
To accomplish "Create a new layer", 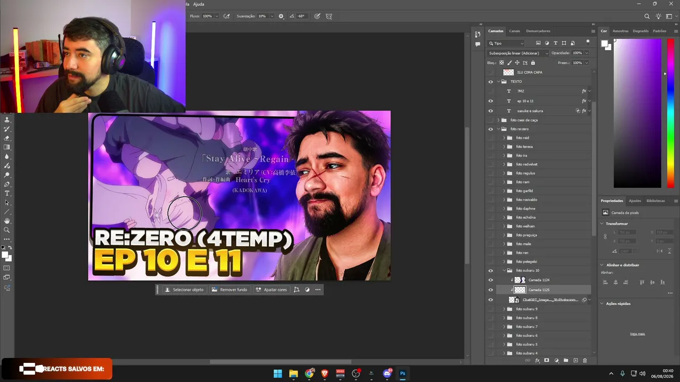I will coord(575,361).
